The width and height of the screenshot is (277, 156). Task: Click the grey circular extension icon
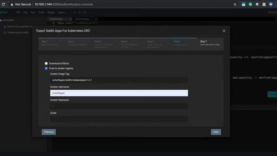(x=257, y=4)
